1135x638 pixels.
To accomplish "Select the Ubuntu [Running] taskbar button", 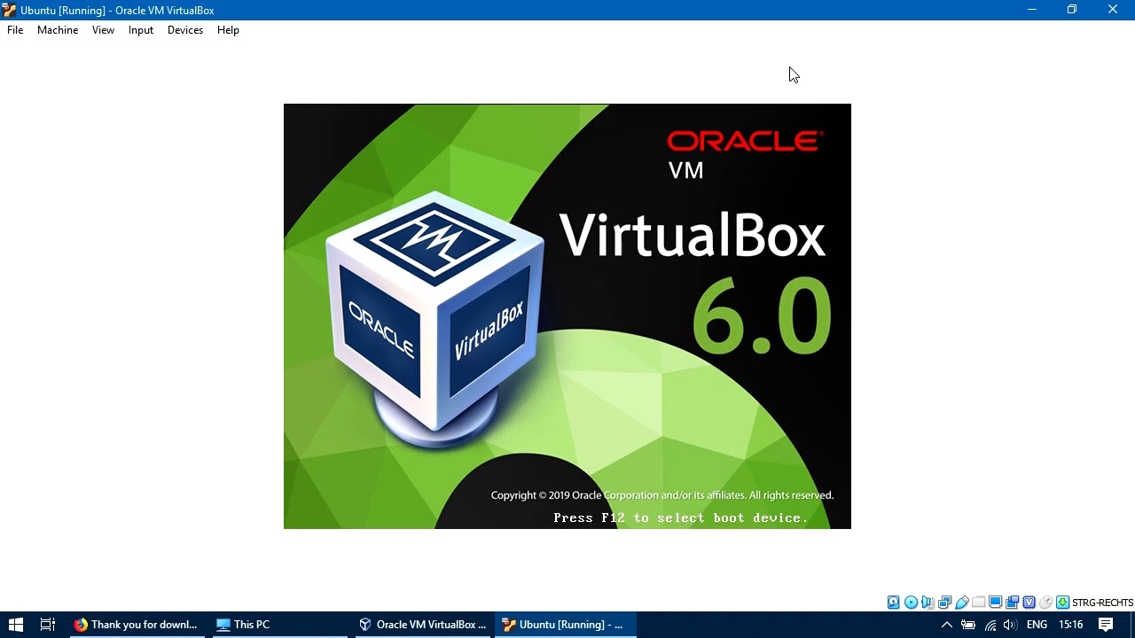I will [564, 625].
